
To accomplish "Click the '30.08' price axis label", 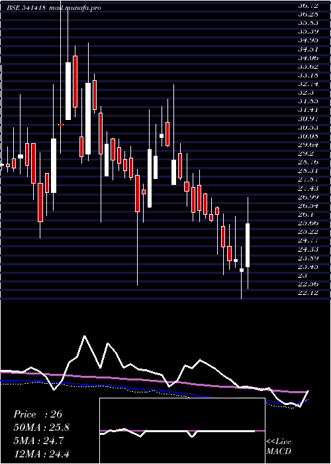I will pyautogui.click(x=308, y=136).
